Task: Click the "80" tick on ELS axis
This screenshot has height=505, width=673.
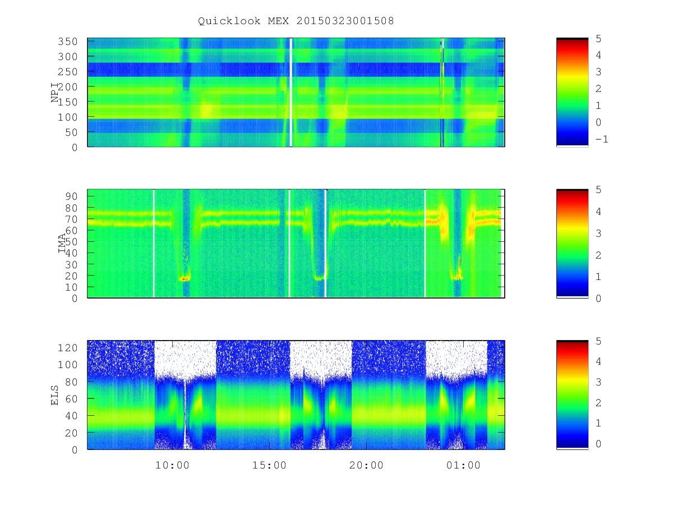Action: click(72, 382)
